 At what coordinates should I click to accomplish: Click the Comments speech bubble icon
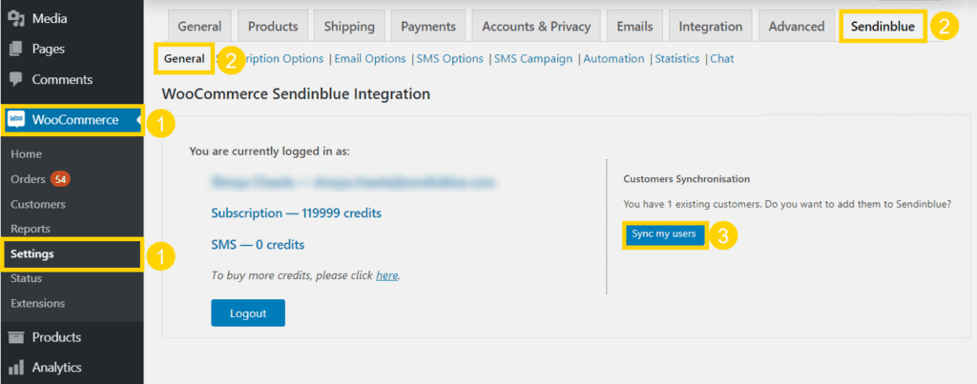pos(16,80)
